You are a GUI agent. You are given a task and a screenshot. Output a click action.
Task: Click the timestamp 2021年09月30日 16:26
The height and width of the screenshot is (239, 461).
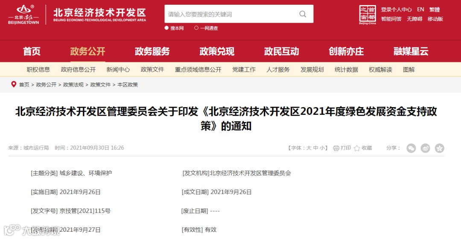point(97,148)
